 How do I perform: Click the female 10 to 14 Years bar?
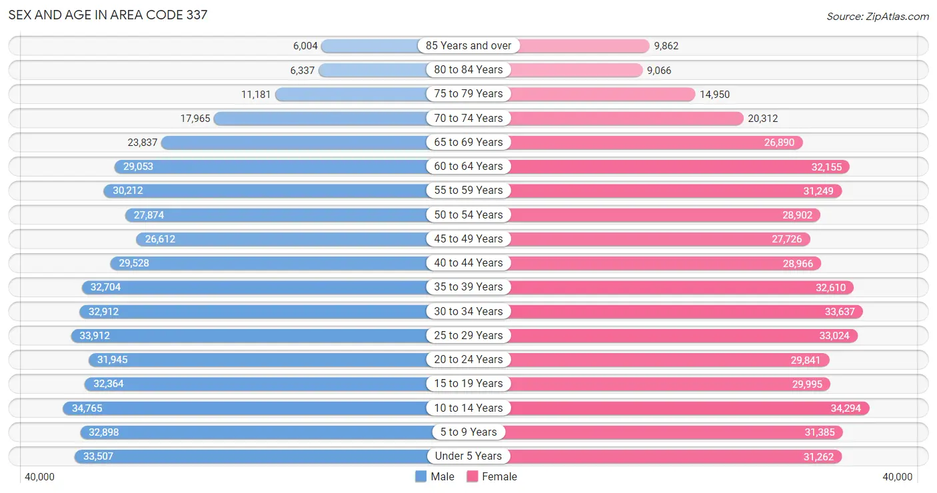coord(669,408)
